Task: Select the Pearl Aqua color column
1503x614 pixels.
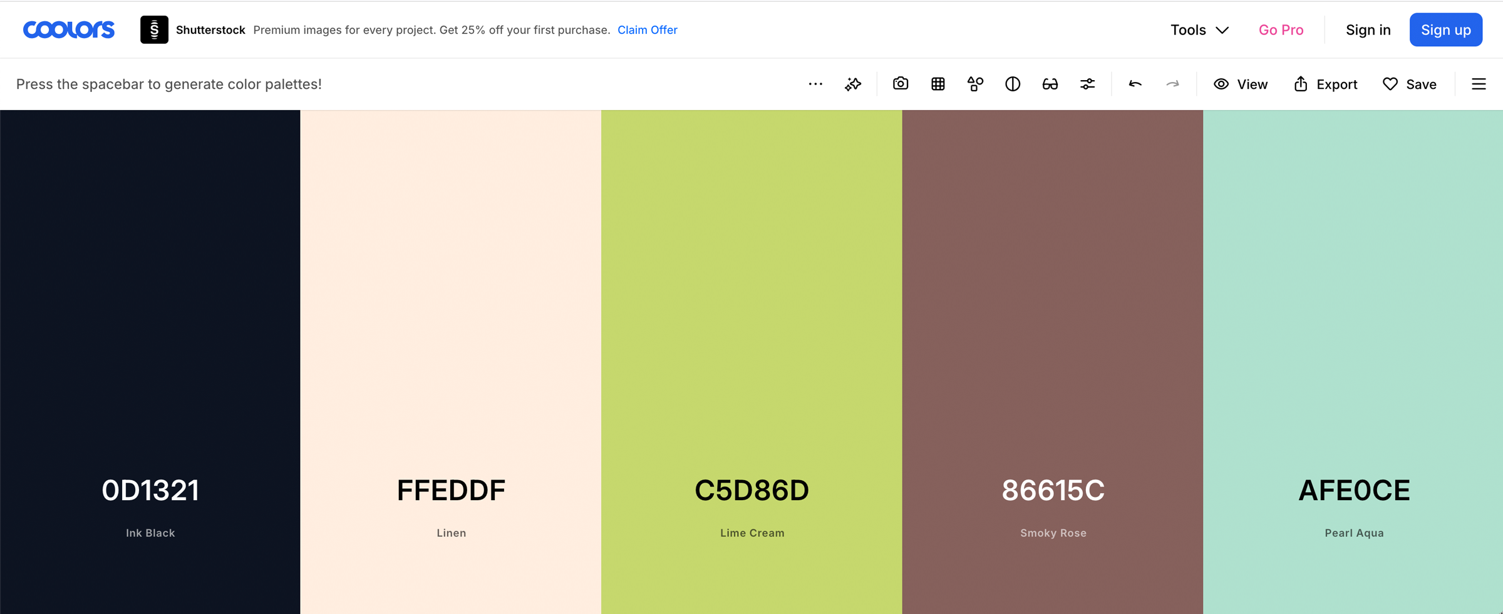Action: tap(1353, 362)
